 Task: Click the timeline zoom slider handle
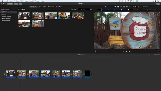point(150,55)
